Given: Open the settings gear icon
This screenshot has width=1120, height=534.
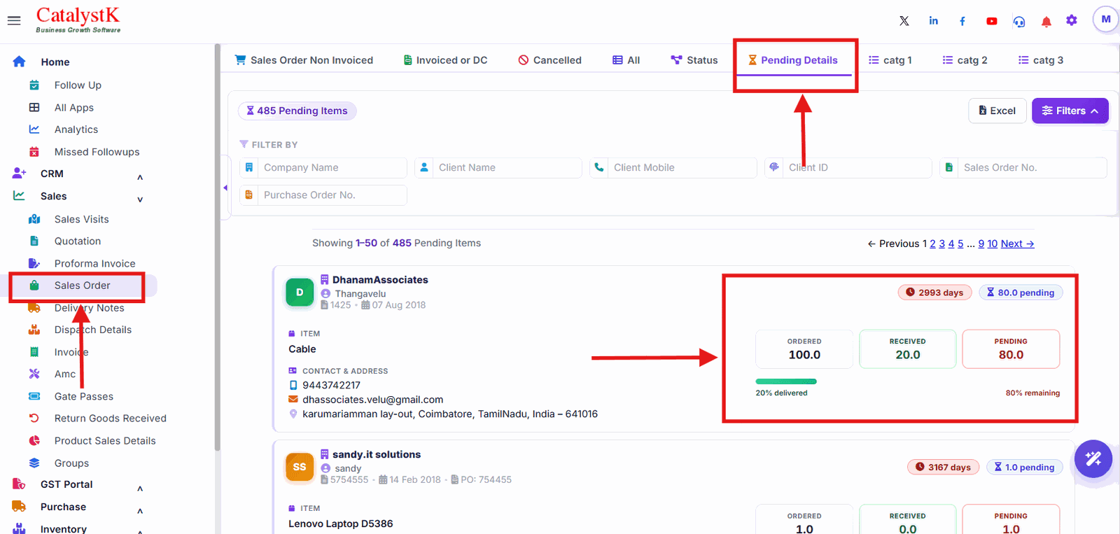Looking at the screenshot, I should pyautogui.click(x=1072, y=20).
